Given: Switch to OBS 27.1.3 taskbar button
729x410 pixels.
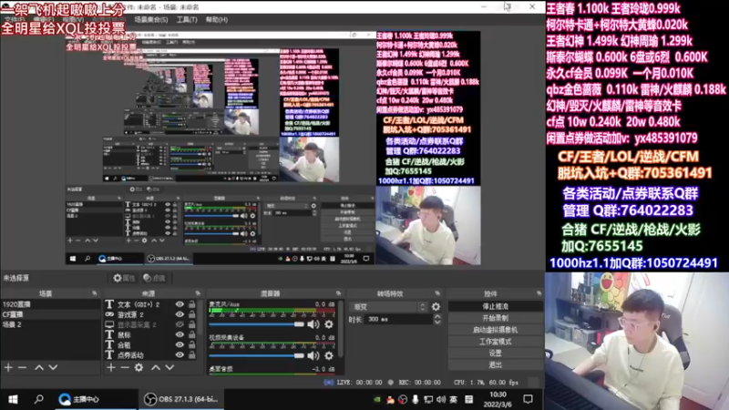Looking at the screenshot, I should coord(181,399).
